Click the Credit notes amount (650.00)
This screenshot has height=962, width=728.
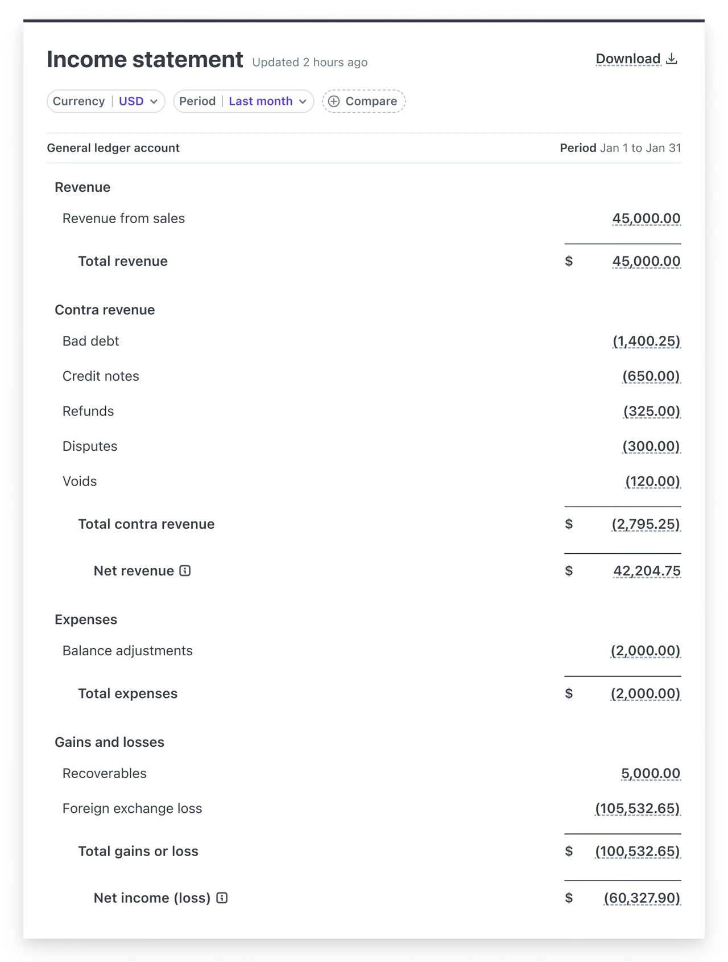point(651,376)
